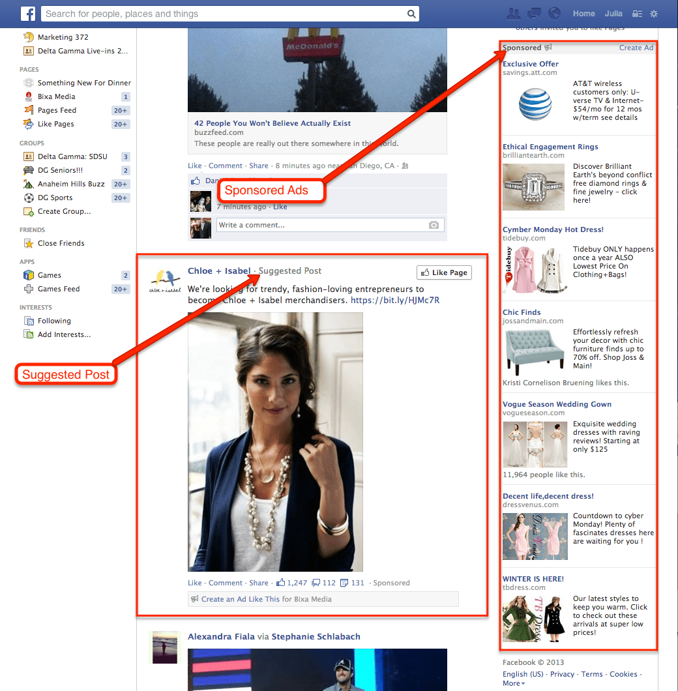The width and height of the screenshot is (678, 691).
Task: Open privacy shortcuts lock icon
Action: coord(637,14)
